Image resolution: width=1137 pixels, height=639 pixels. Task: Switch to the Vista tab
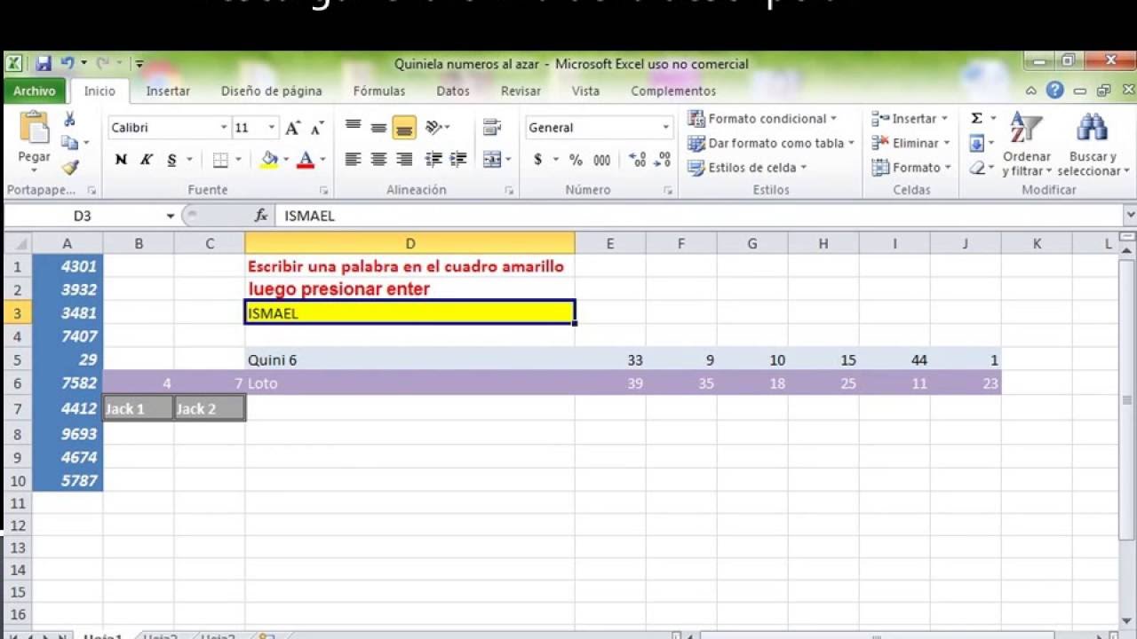pos(585,91)
